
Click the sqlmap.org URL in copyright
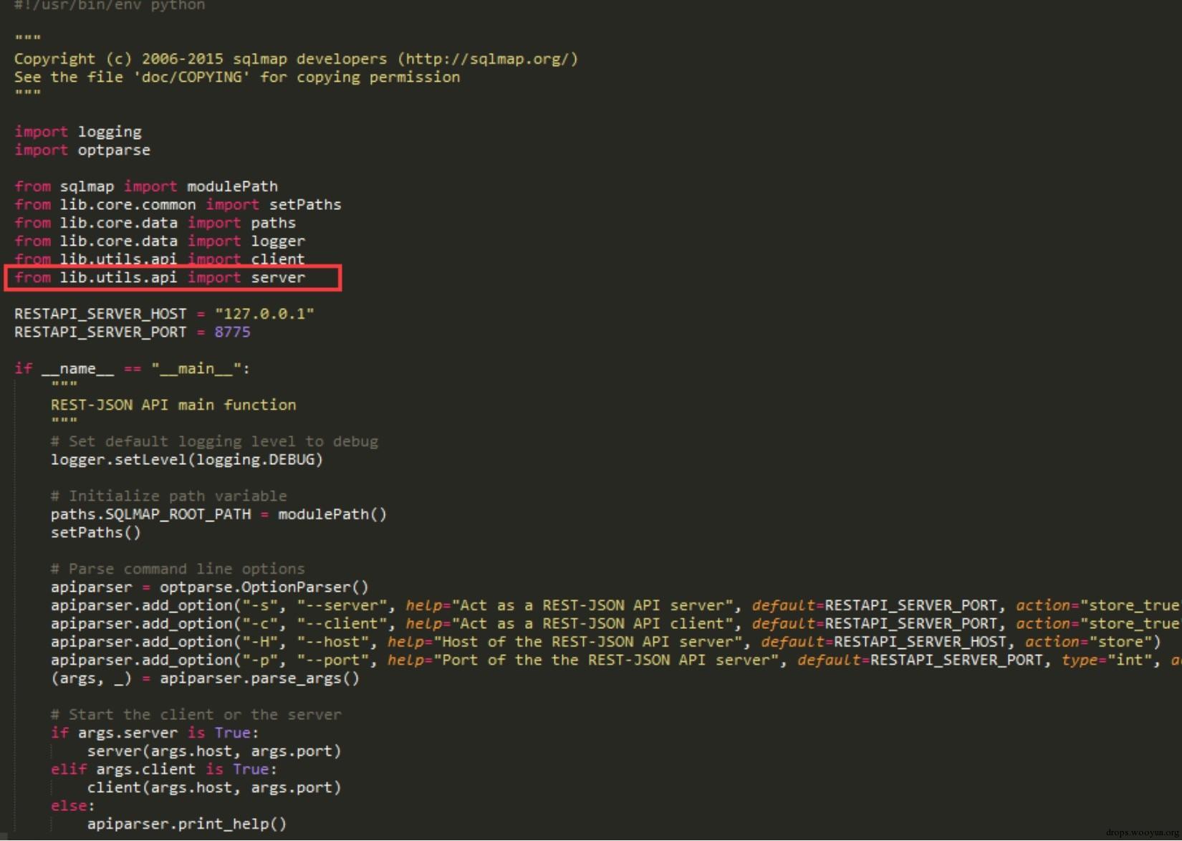coord(488,59)
